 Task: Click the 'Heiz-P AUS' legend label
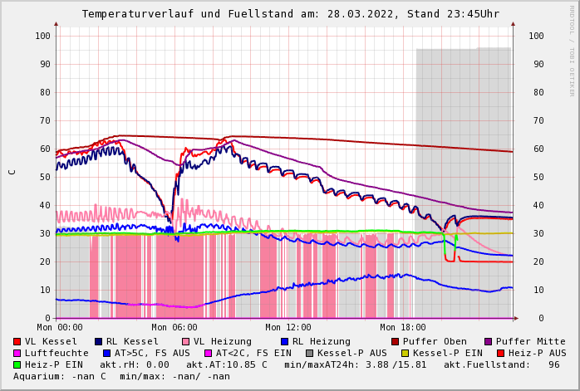(x=537, y=354)
